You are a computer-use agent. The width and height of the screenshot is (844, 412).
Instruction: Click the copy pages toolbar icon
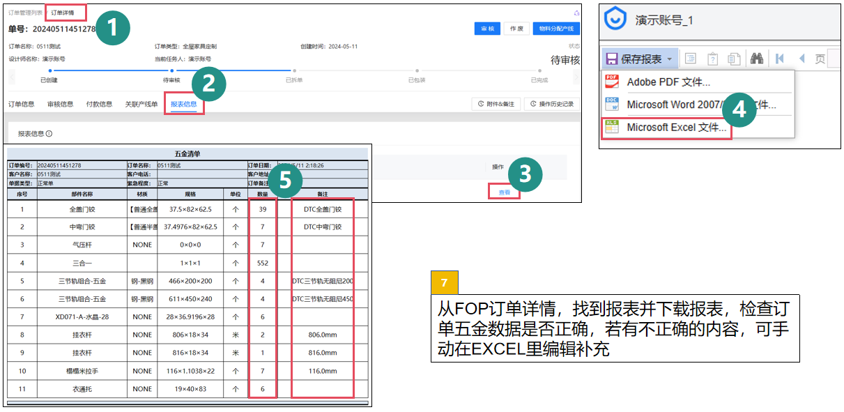(x=733, y=59)
